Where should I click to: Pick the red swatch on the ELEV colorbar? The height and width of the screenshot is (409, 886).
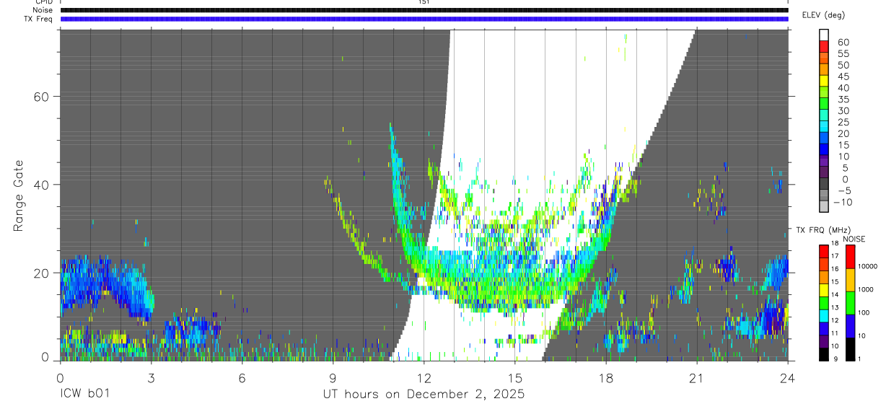click(824, 46)
